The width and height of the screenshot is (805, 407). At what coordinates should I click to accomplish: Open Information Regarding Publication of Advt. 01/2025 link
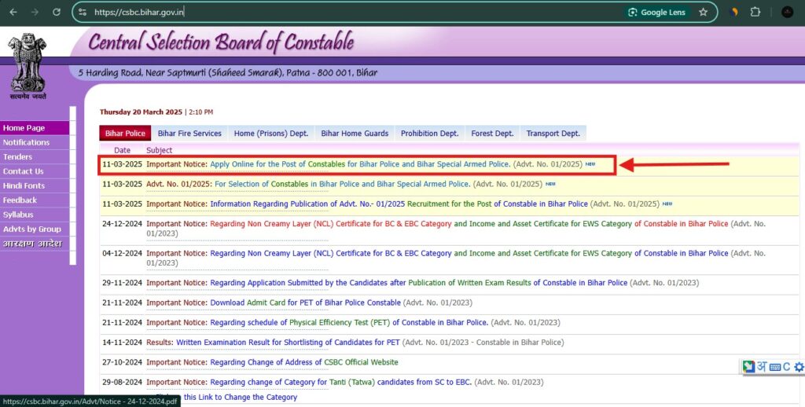click(399, 203)
